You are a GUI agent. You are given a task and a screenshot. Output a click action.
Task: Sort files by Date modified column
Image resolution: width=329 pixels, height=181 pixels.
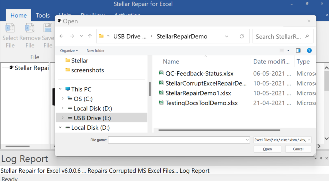click(271, 62)
